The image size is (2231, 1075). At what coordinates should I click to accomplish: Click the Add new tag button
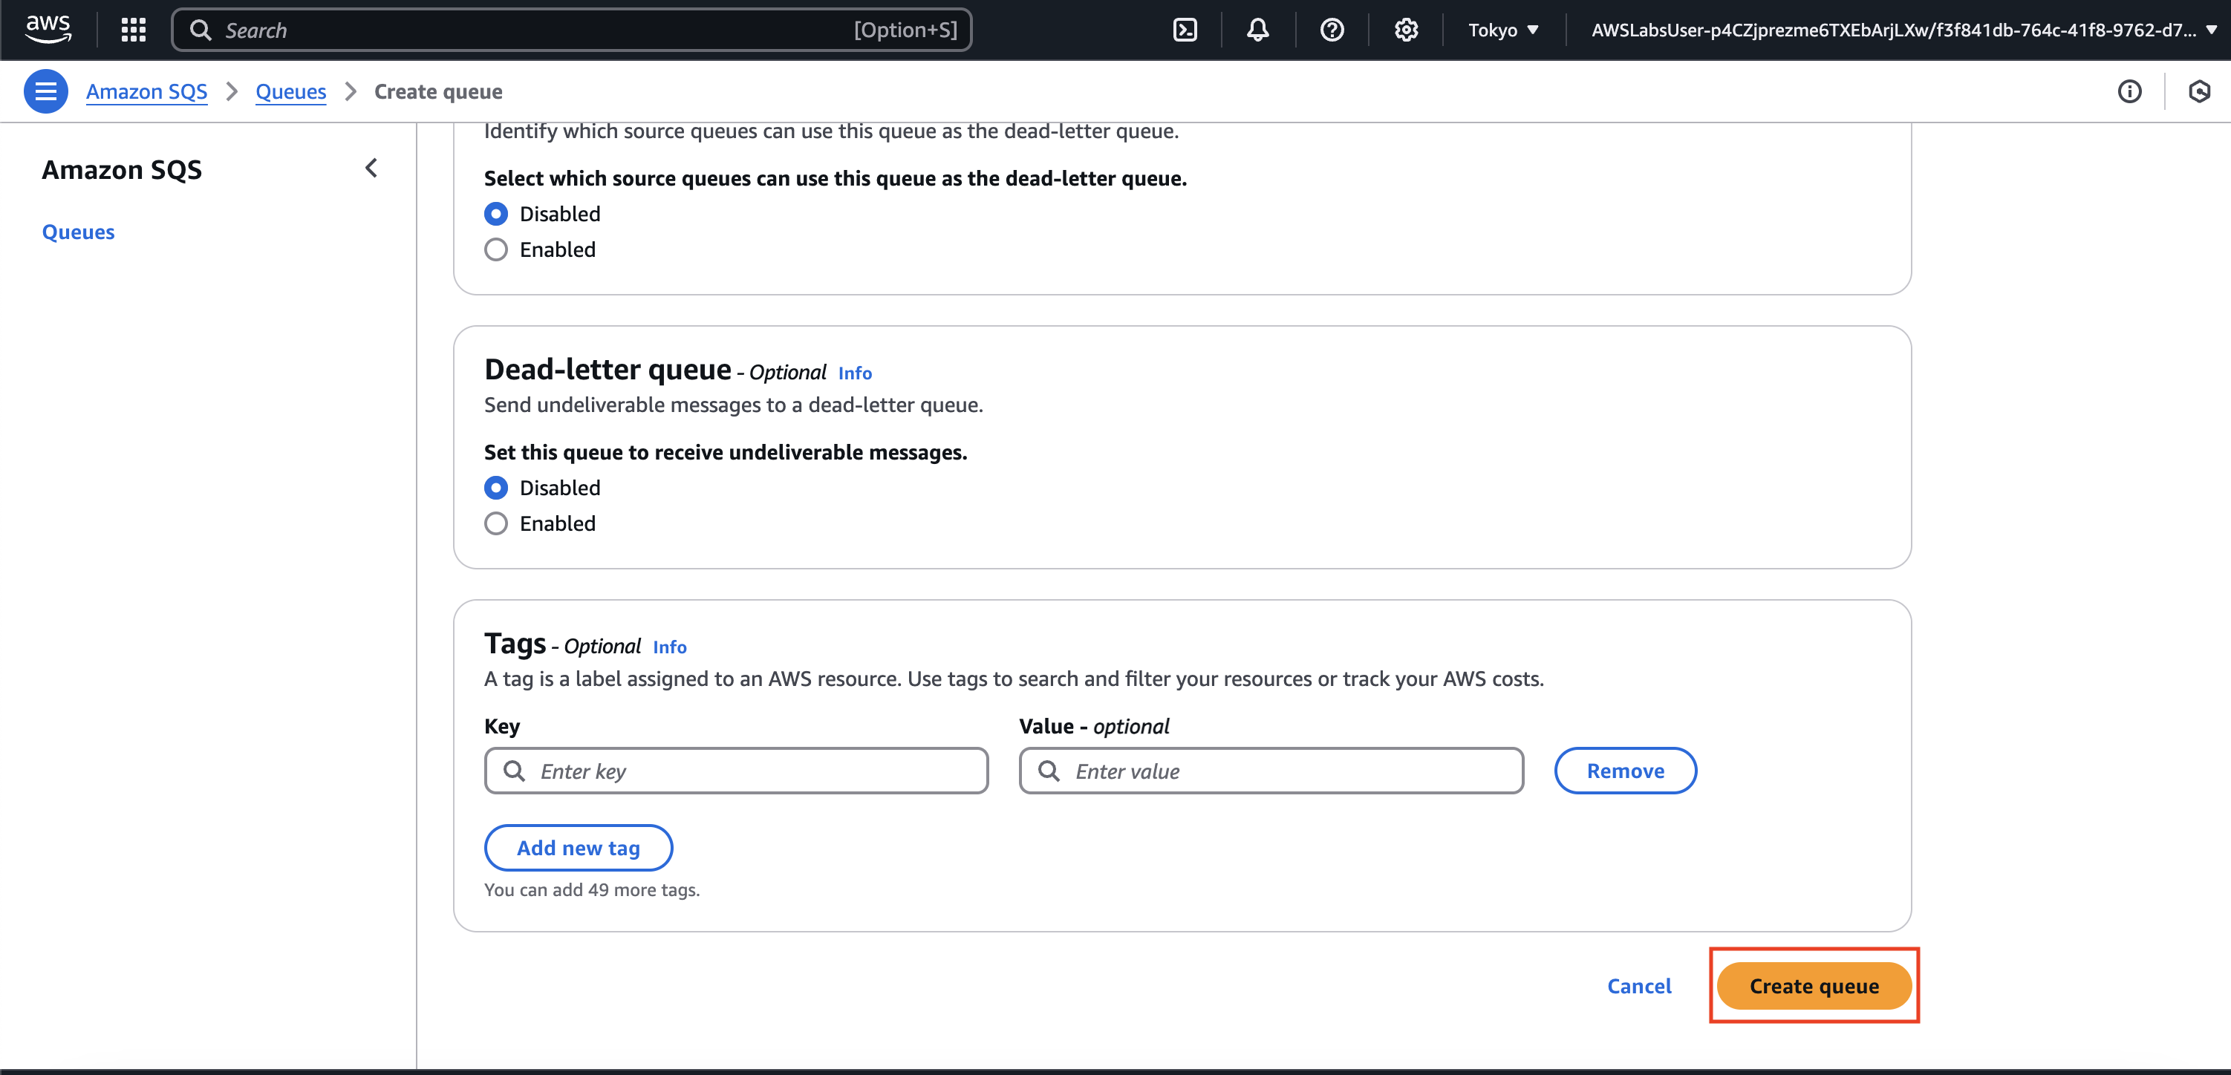578,849
